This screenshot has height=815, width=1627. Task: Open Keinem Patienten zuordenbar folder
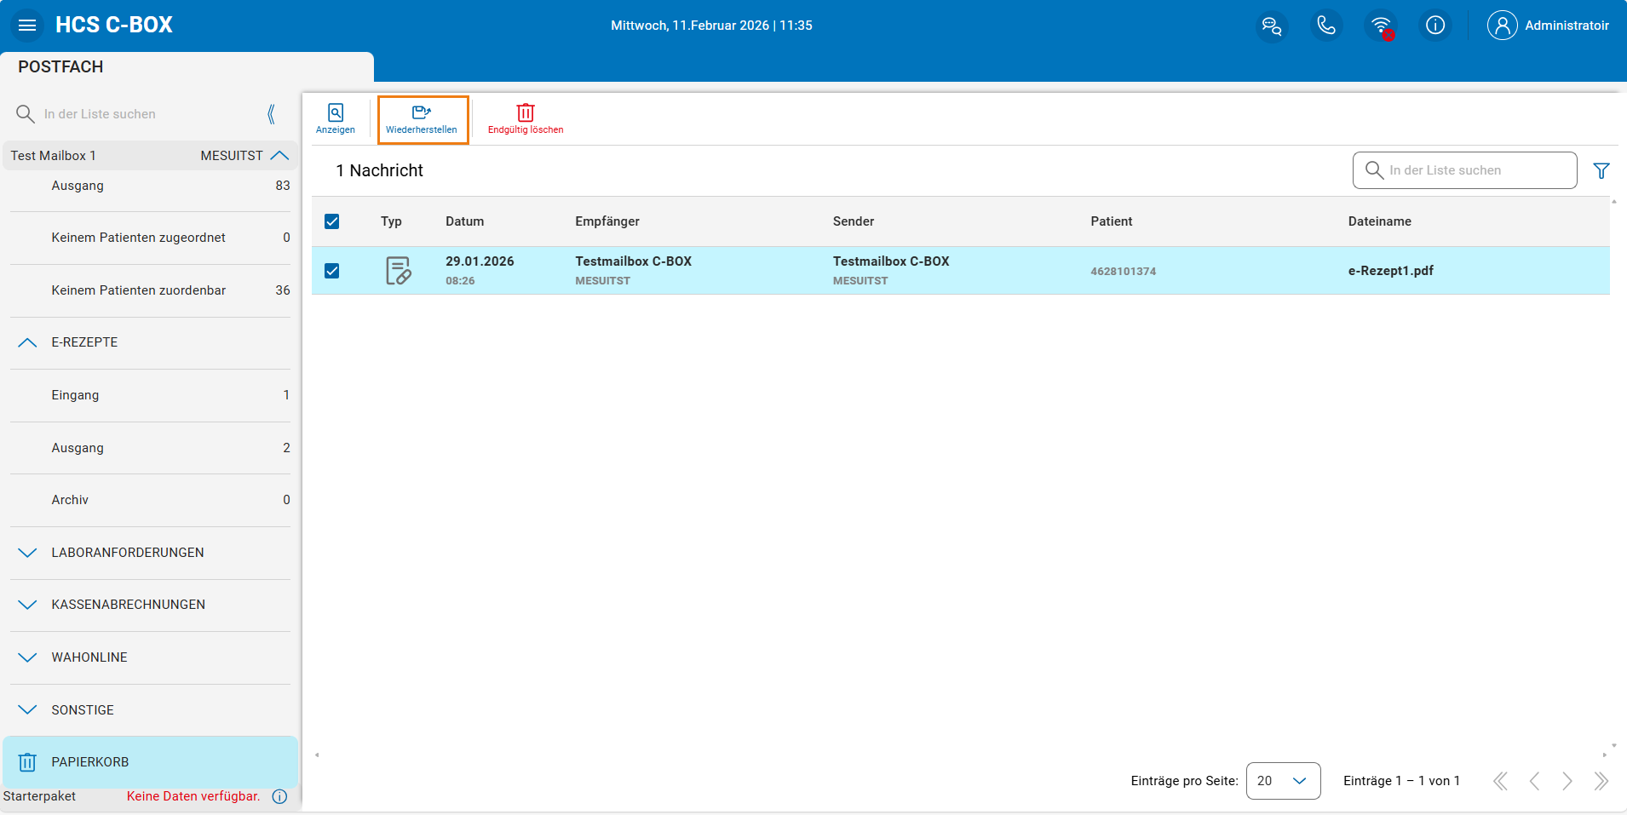click(x=151, y=290)
